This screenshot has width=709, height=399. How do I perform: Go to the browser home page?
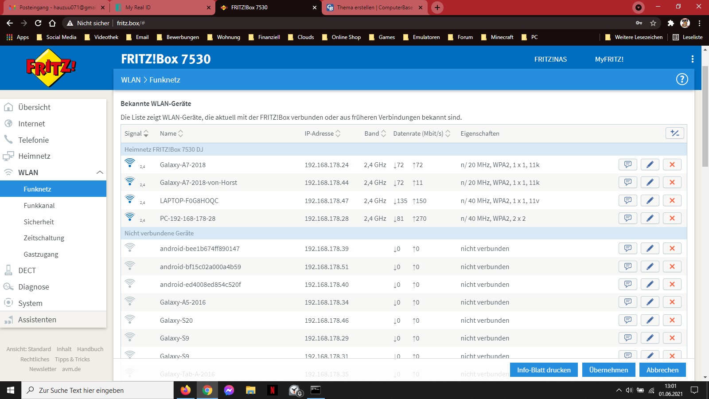[x=52, y=23]
